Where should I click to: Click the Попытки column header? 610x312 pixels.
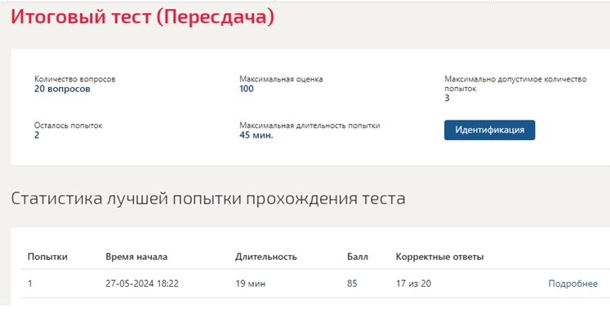[x=47, y=257]
